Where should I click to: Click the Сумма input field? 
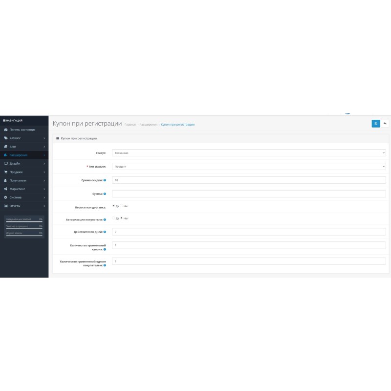(x=249, y=194)
